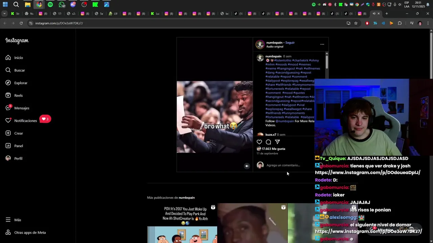The image size is (433, 243).
Task: Open Buscar search in Instagram sidebar
Action: point(15,70)
